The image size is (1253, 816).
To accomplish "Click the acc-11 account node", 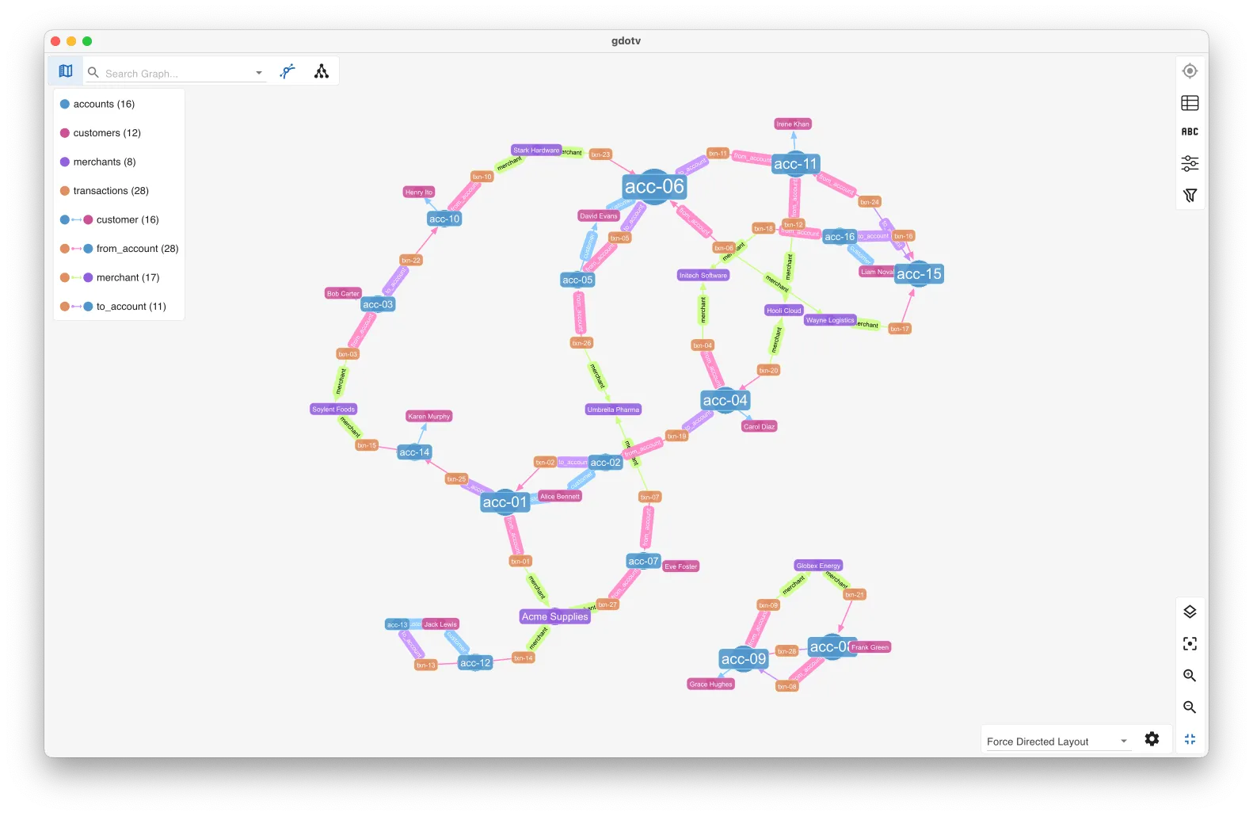I will pyautogui.click(x=795, y=164).
